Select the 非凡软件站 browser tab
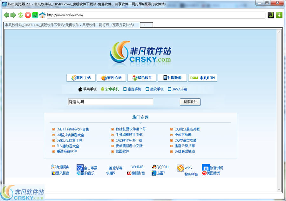 pos(72,25)
